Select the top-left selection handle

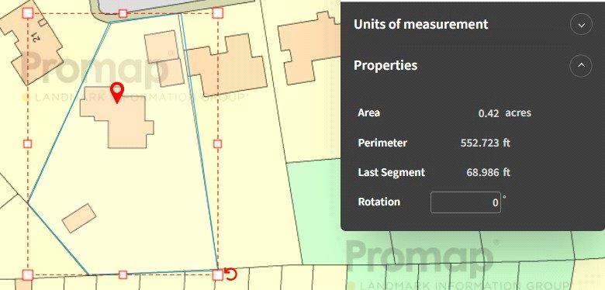(x=27, y=12)
